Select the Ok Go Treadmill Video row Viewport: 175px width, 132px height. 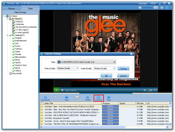[104, 121]
